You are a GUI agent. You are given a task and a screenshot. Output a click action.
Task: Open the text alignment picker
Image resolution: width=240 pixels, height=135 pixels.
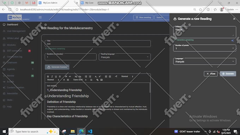pos(91,80)
